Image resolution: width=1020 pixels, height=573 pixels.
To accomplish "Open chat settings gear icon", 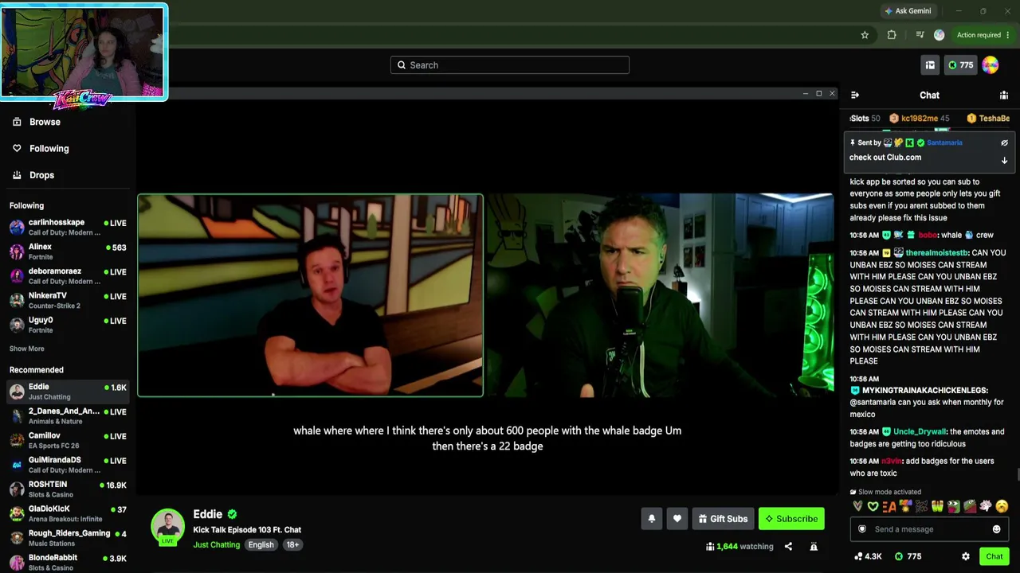I will (966, 556).
